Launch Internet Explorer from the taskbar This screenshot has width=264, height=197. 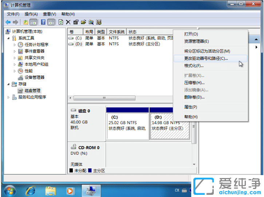coord(31,191)
